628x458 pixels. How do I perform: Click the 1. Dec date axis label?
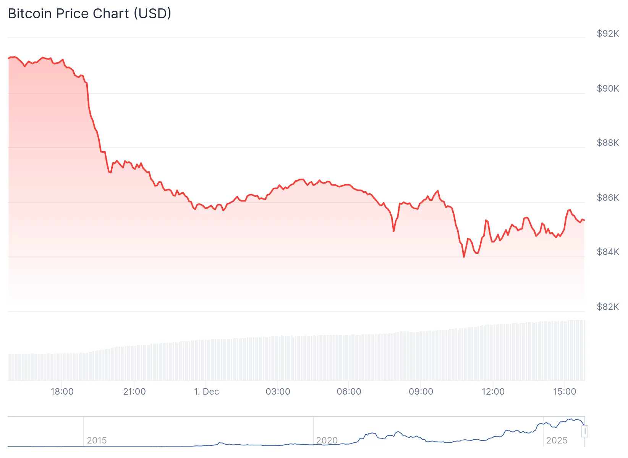(x=206, y=392)
